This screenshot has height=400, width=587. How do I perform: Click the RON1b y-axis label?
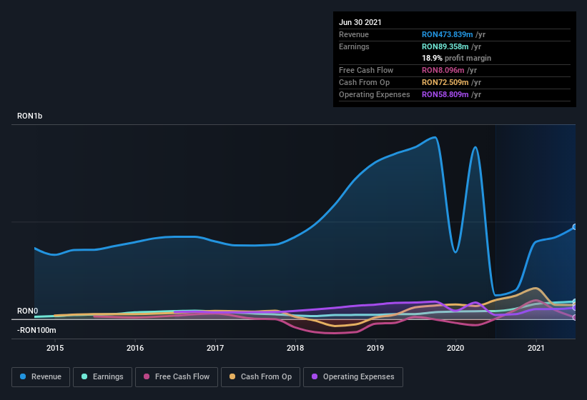point(29,116)
